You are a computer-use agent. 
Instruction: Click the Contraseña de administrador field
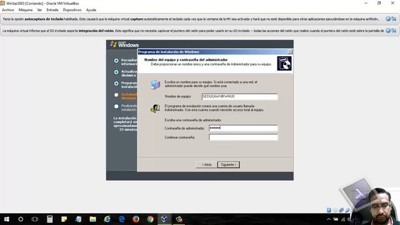tap(243, 128)
